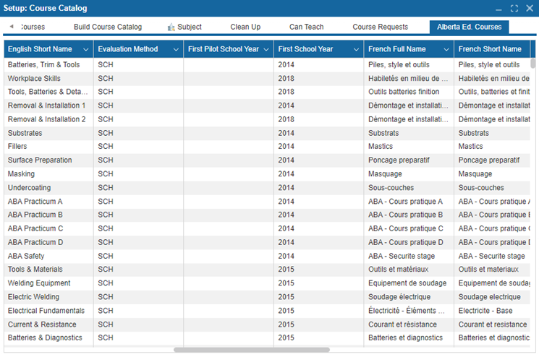Click the Subject tab icon
The width and height of the screenshot is (539, 357).
click(x=171, y=27)
